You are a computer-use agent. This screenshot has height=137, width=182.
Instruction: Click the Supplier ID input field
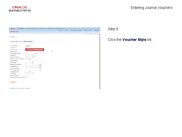tap(29, 55)
